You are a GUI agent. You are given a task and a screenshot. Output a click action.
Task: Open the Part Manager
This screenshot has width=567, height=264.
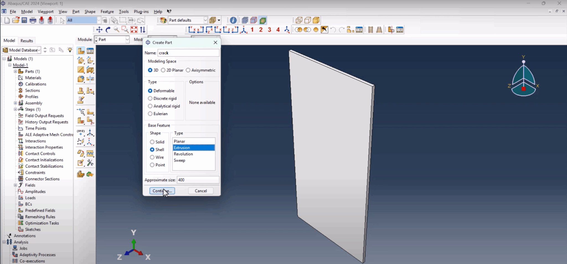(x=90, y=50)
